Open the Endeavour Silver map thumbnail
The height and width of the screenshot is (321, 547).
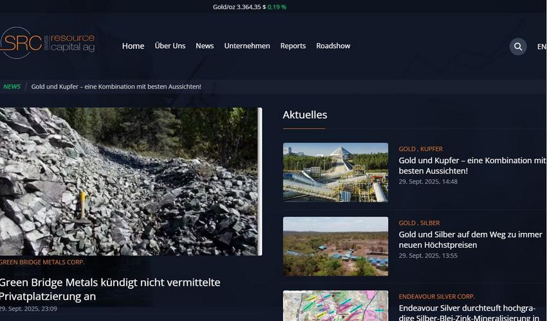tap(335, 306)
